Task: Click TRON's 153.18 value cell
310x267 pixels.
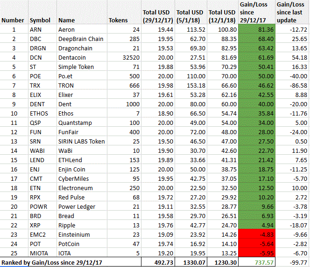Action: pos(191,85)
